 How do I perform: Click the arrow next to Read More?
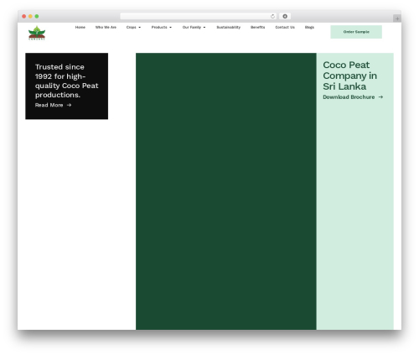pyautogui.click(x=69, y=105)
